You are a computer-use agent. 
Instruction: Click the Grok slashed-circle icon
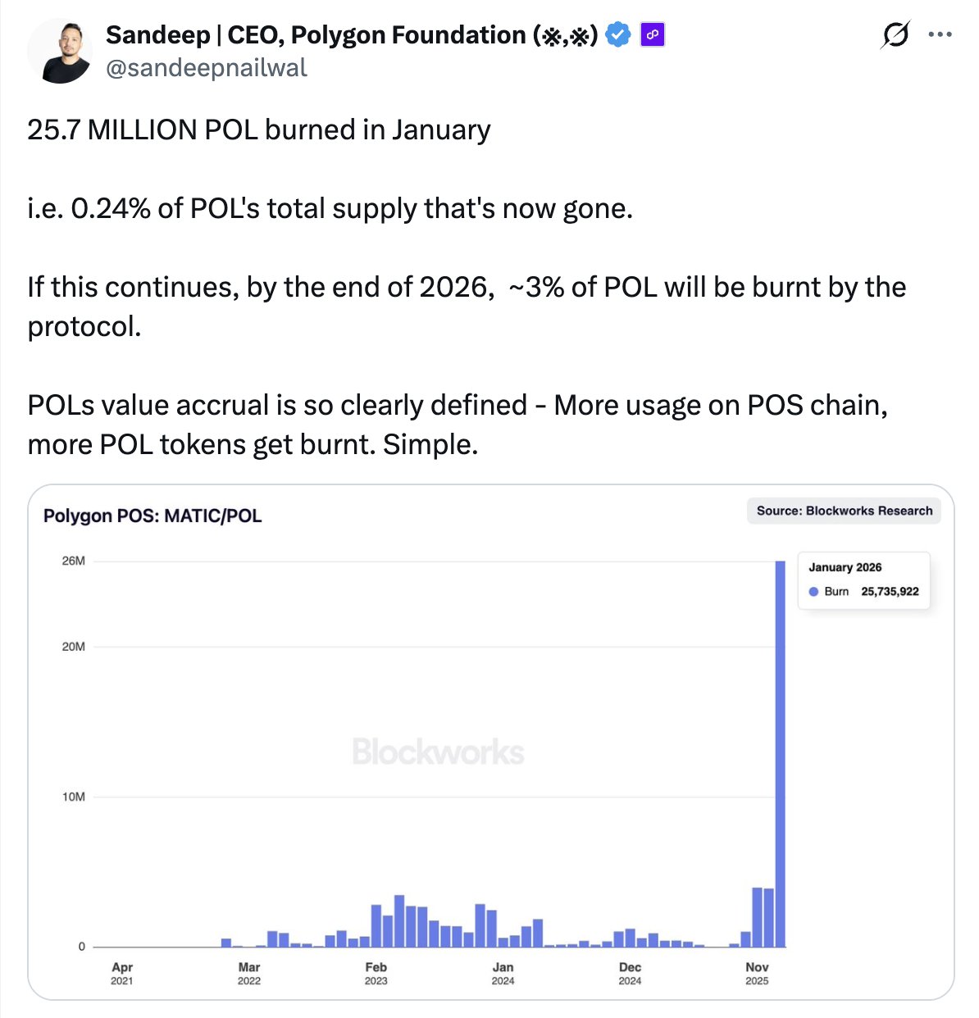point(895,35)
